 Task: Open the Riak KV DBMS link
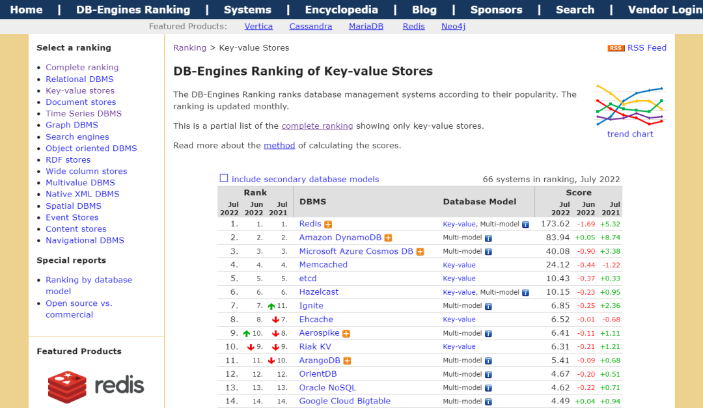click(315, 347)
